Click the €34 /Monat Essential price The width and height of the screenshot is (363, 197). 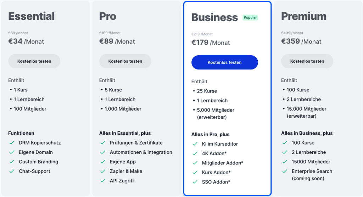point(26,41)
